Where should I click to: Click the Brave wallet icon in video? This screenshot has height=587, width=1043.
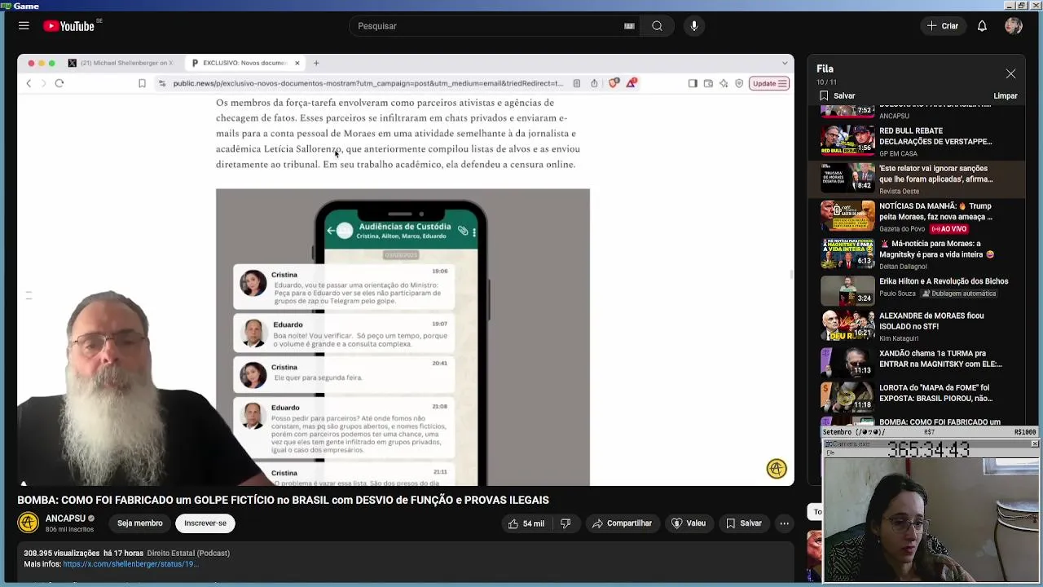point(708,83)
